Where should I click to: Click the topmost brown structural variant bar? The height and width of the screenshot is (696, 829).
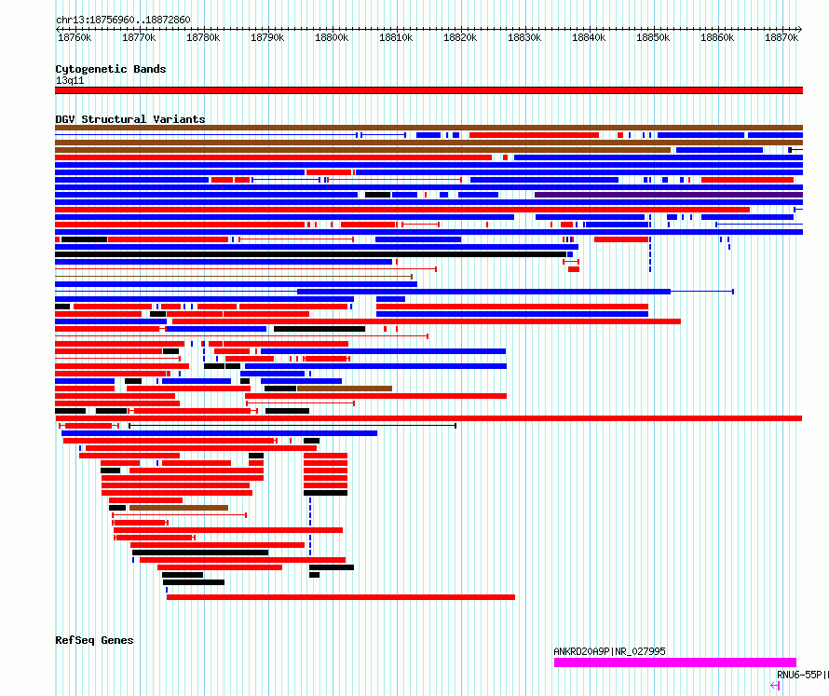tap(428, 128)
